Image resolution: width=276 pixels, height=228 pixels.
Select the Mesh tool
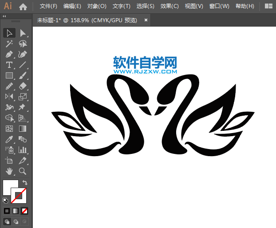[9, 129]
